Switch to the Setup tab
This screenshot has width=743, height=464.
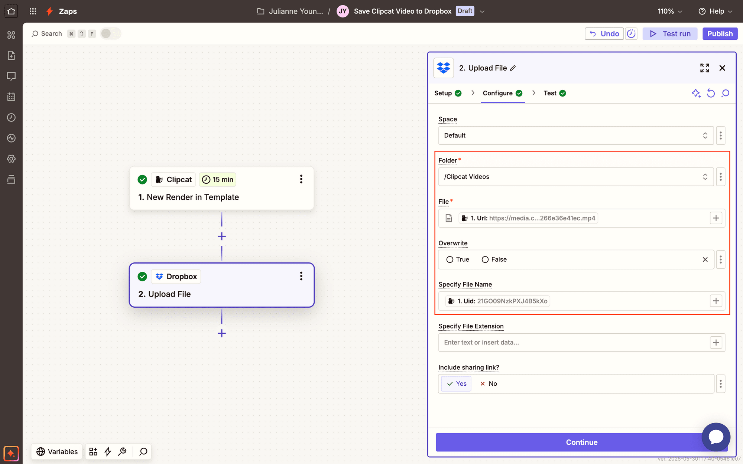coord(448,93)
